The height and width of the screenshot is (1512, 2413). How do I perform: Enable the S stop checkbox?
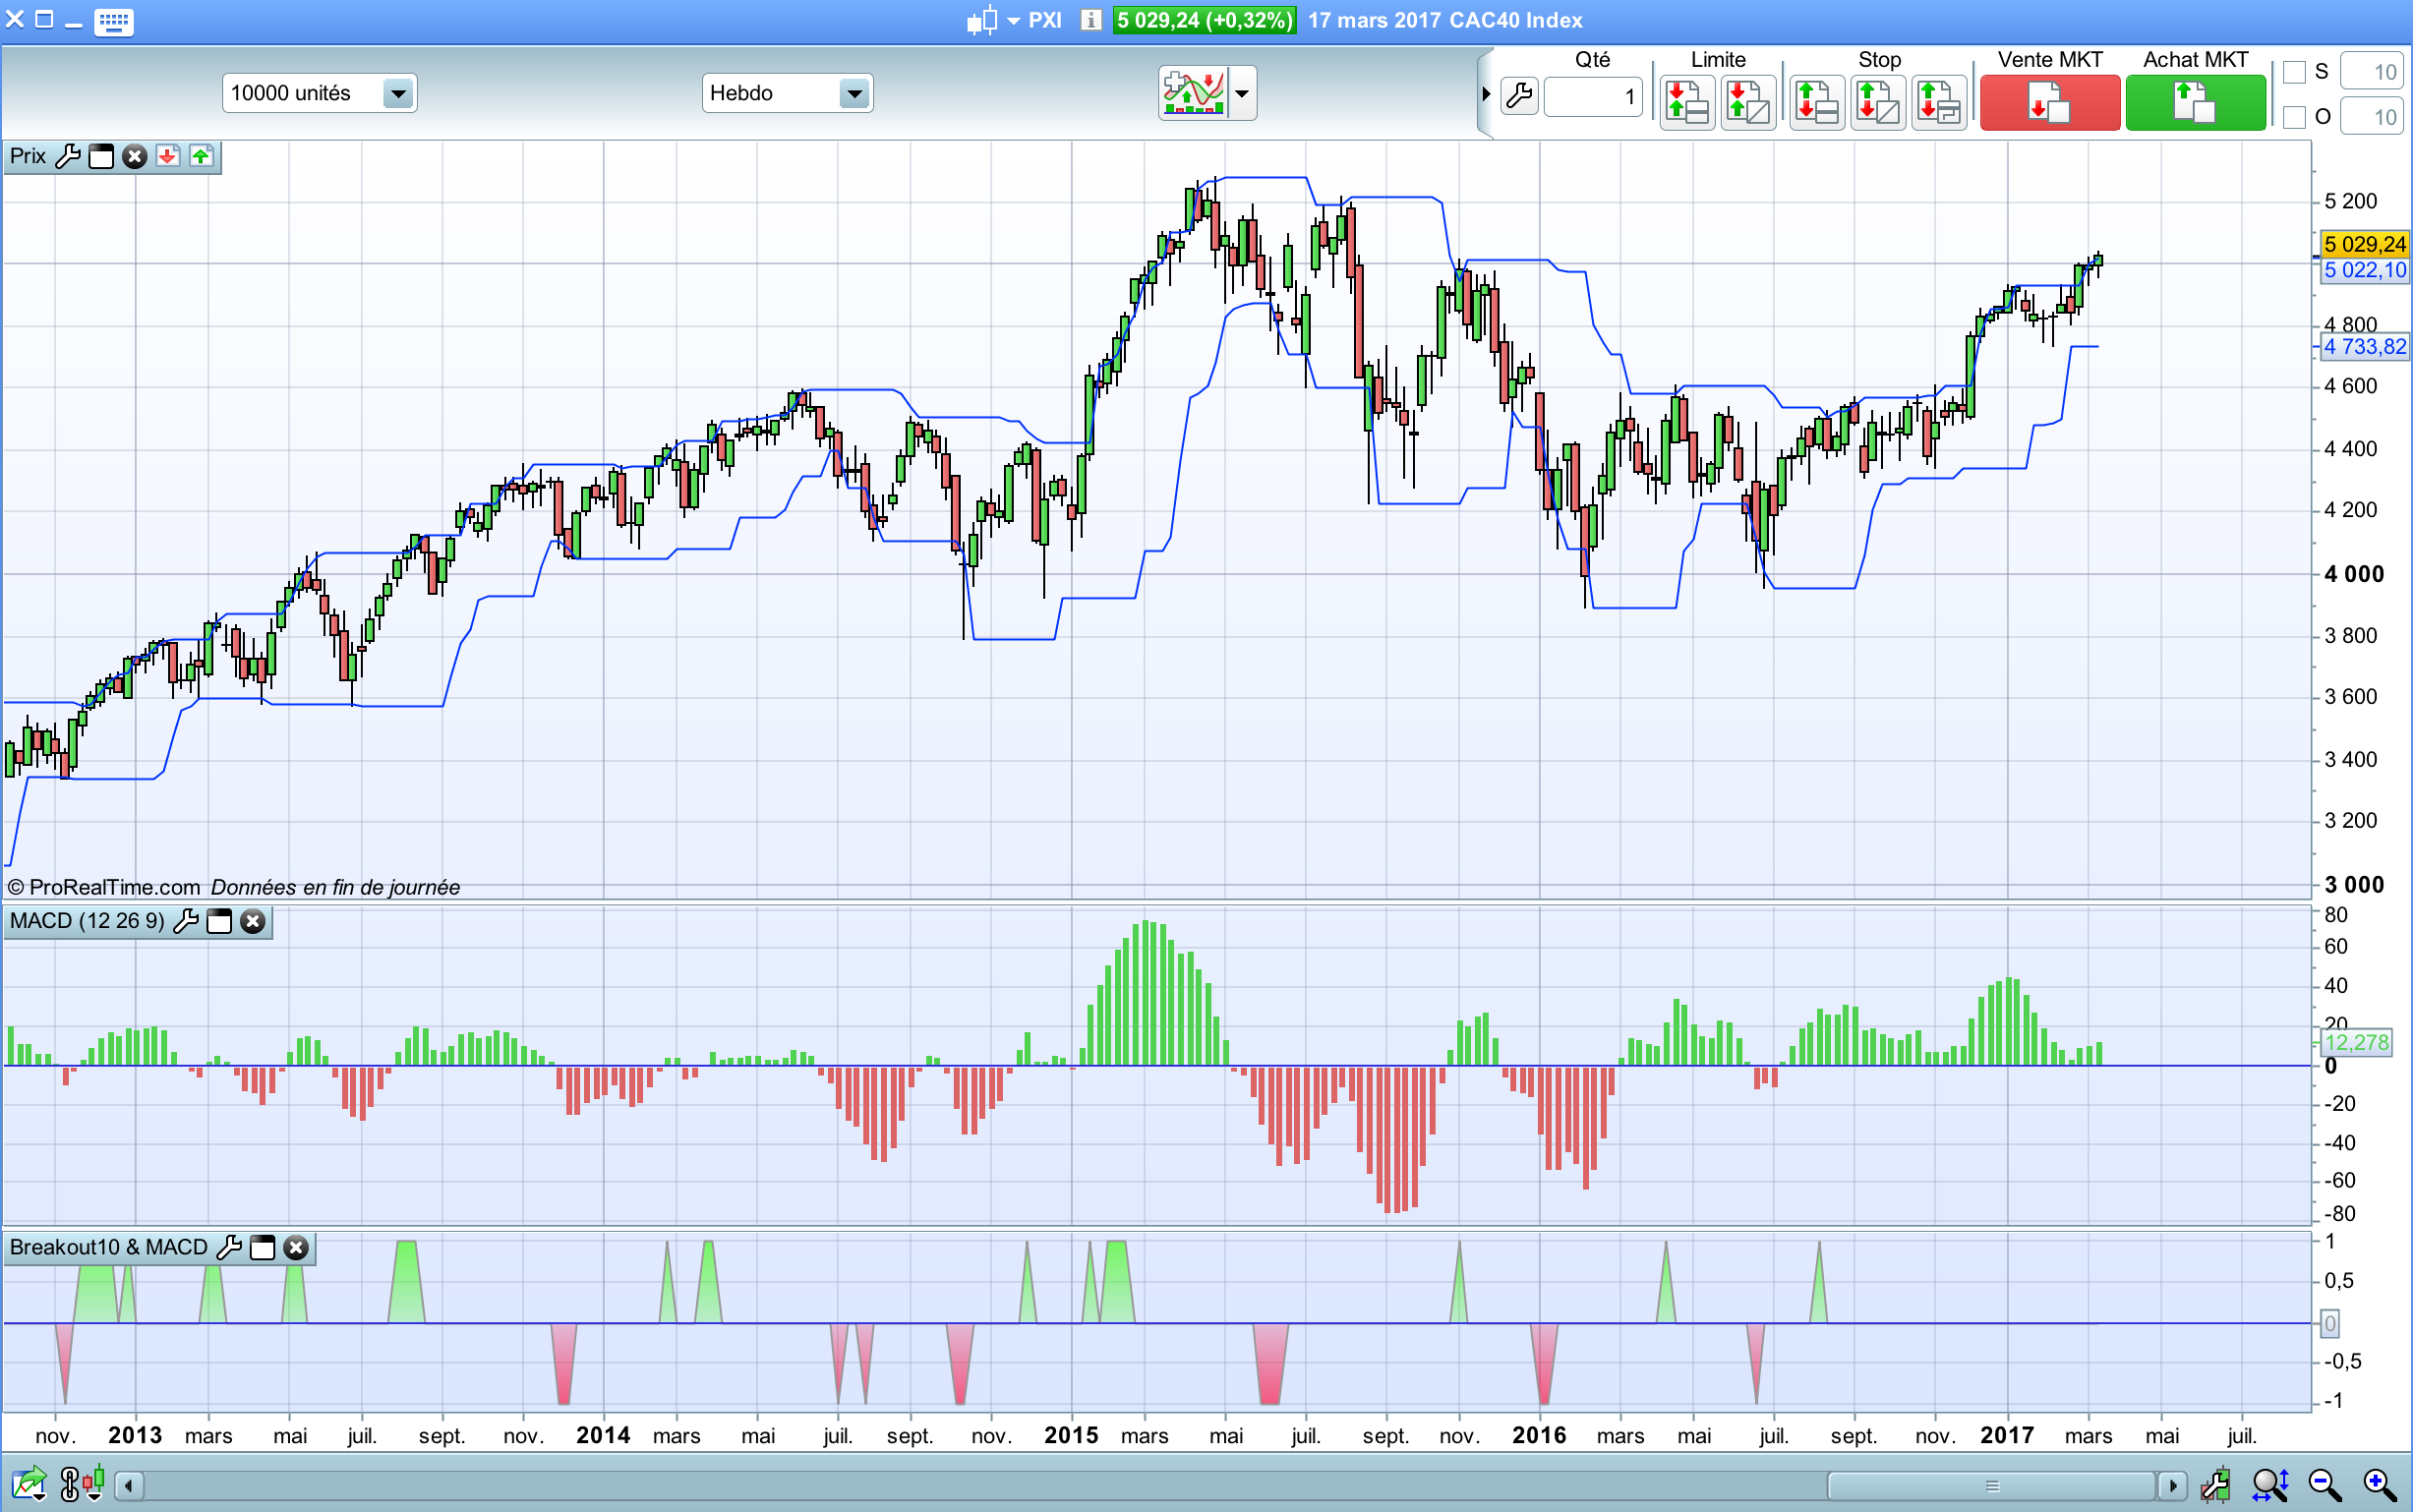point(2295,72)
